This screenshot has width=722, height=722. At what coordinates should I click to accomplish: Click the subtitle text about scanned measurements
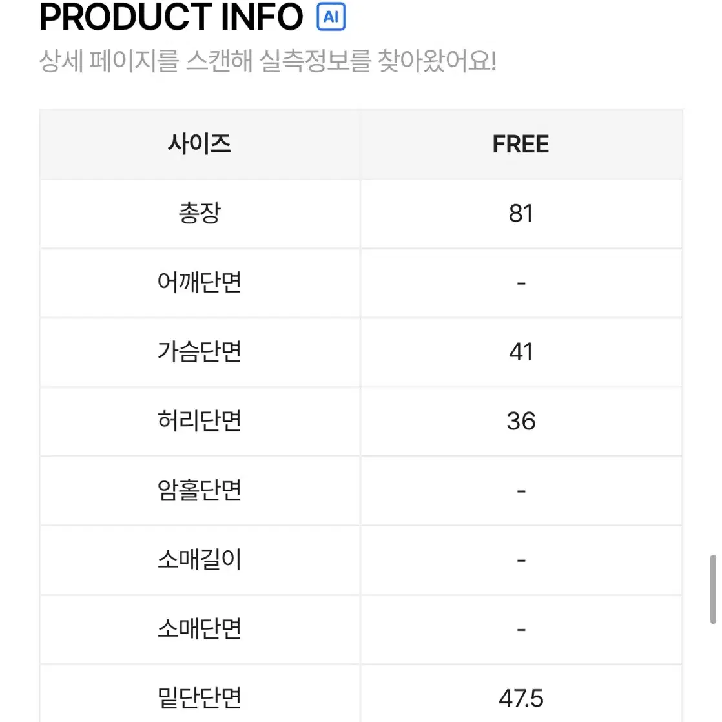click(x=267, y=61)
